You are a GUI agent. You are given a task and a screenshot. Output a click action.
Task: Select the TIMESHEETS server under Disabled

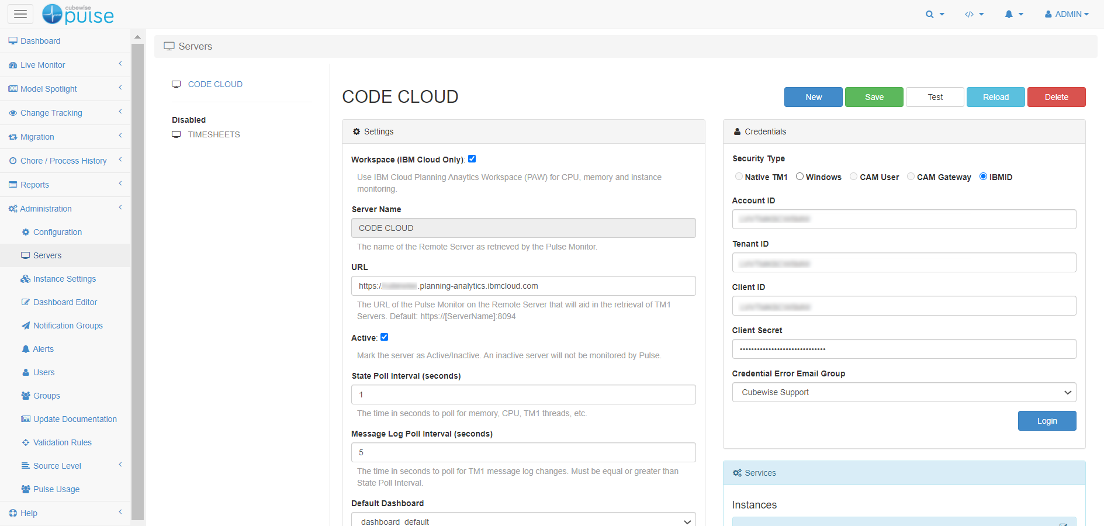(213, 134)
